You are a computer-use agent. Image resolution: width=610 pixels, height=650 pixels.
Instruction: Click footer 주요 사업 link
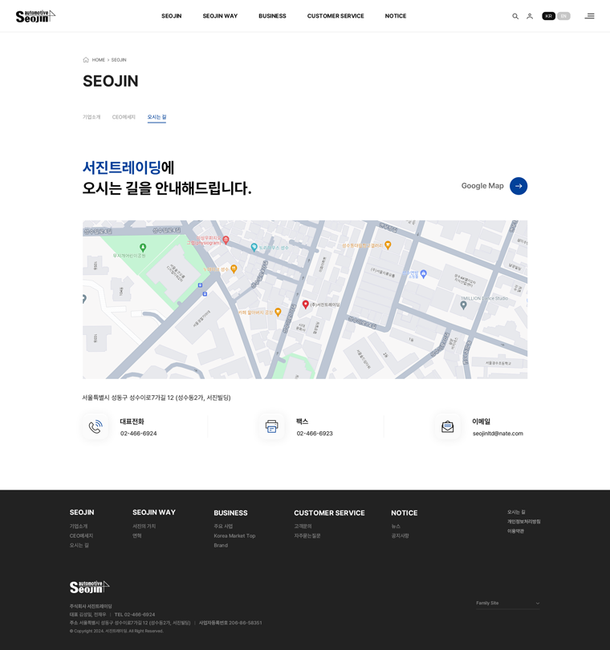tap(223, 526)
